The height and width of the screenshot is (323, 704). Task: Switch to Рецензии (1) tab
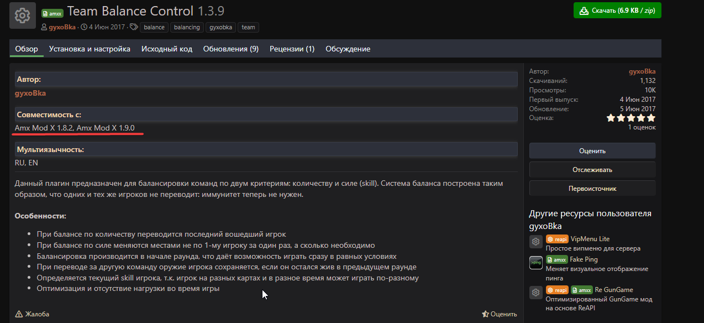click(292, 49)
